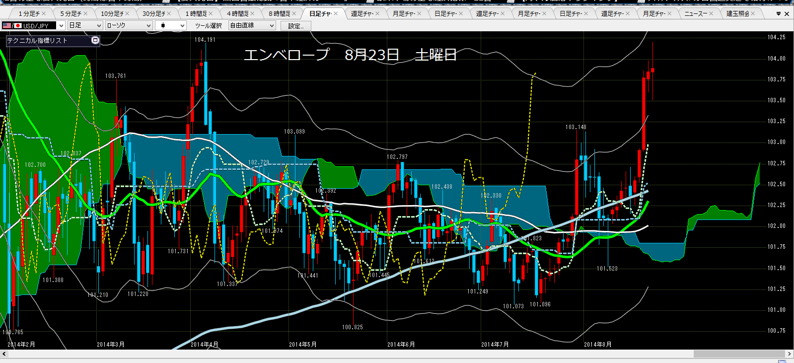Close the 30分足 tab
794x363 pixels.
(x=169, y=14)
